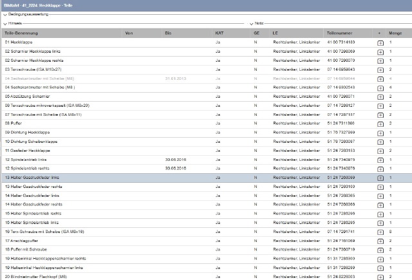Click the add icon for 01 Heckklappe

click(380, 43)
